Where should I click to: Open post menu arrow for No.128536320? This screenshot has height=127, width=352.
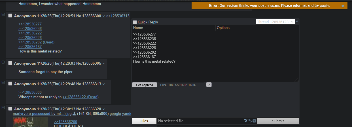tap(103, 109)
